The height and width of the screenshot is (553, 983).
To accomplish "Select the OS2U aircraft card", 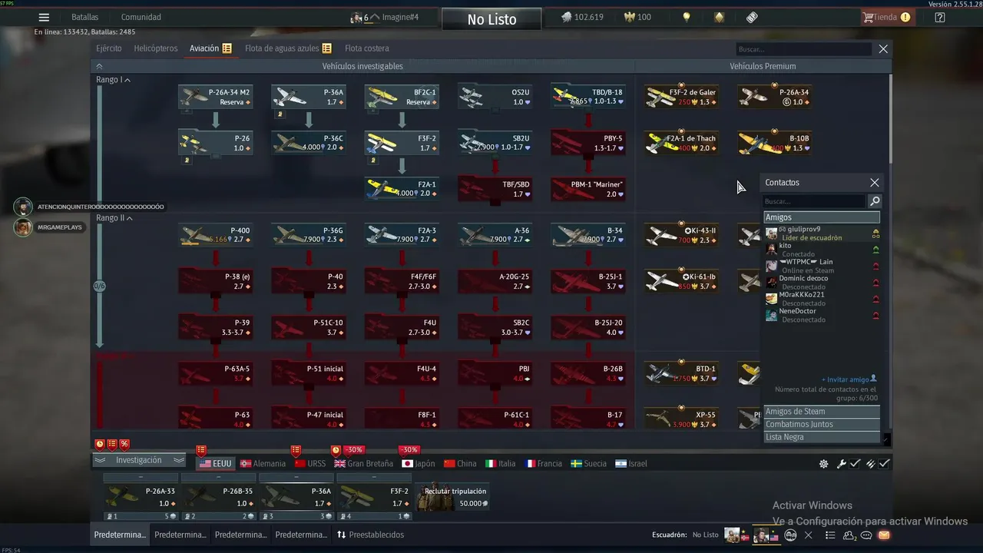I will (x=495, y=97).
